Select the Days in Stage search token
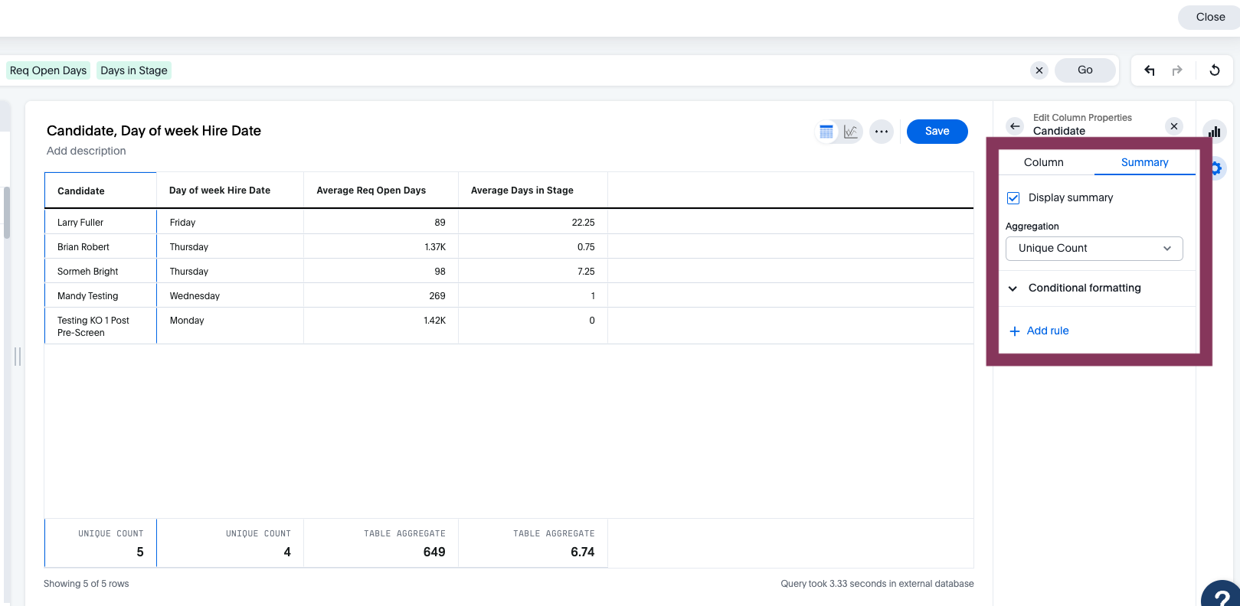 [x=134, y=70]
